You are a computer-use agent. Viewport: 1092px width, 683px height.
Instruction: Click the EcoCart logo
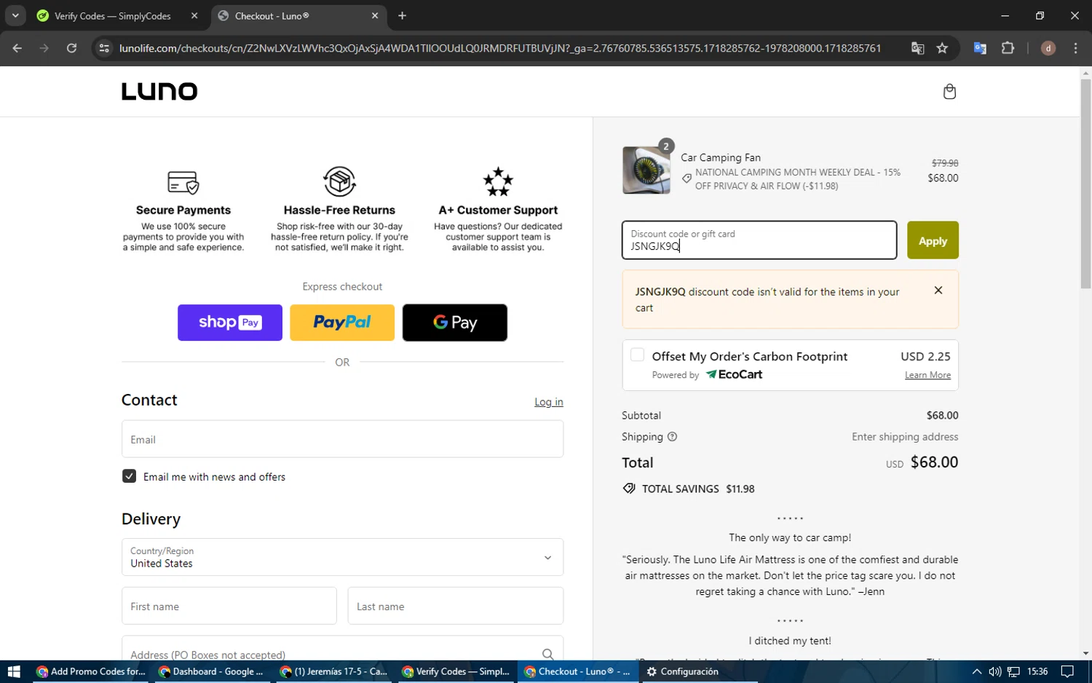[734, 374]
